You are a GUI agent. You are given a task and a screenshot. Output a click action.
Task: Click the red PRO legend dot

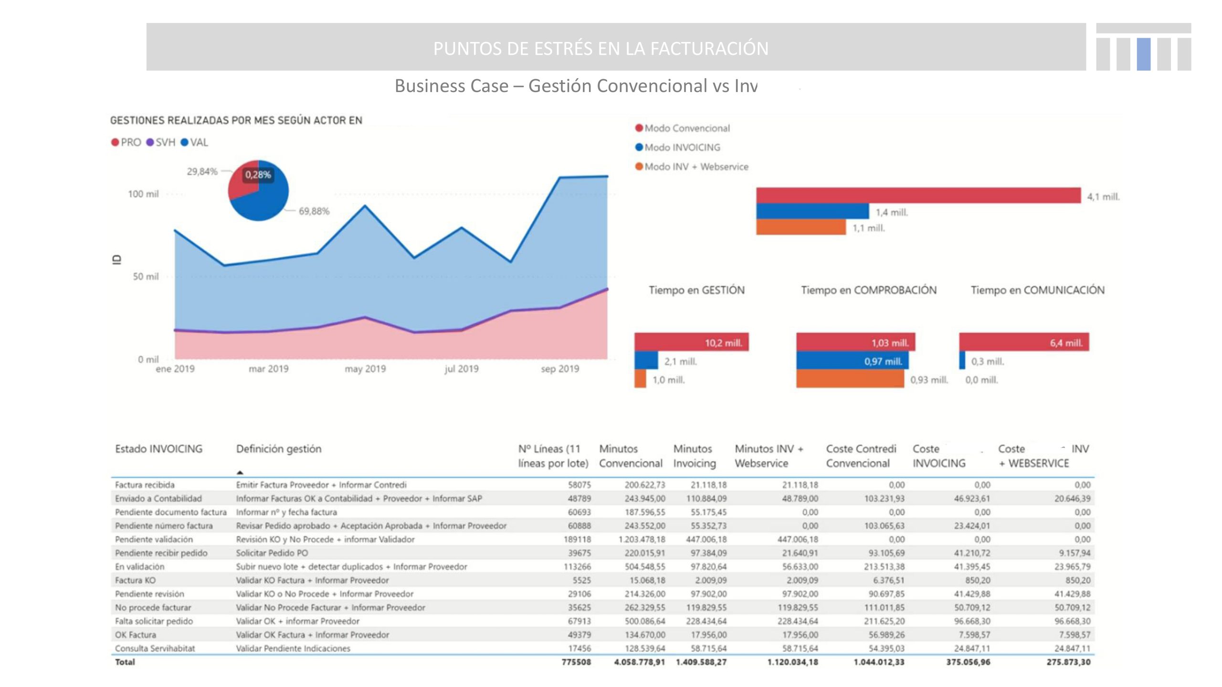(115, 143)
